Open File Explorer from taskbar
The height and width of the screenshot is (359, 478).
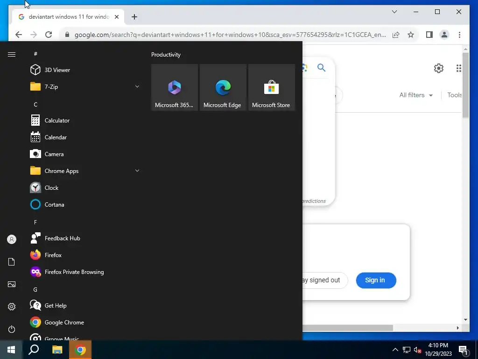[x=57, y=350]
